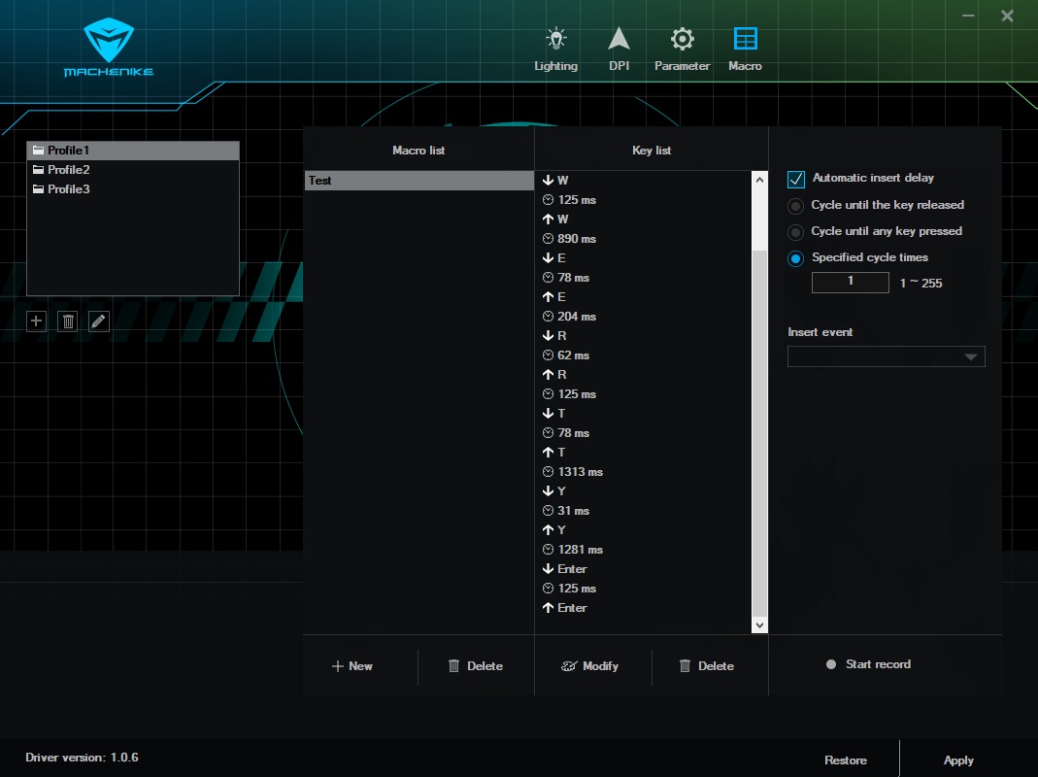Start record of macro
Image resolution: width=1038 pixels, height=777 pixels.
pyautogui.click(x=868, y=664)
